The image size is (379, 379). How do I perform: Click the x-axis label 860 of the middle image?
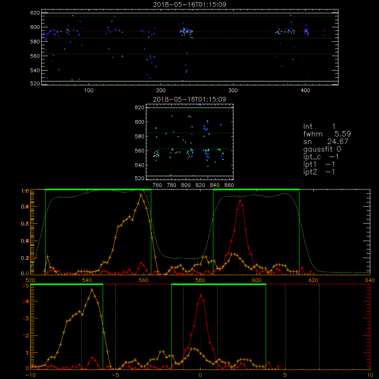pos(229,185)
